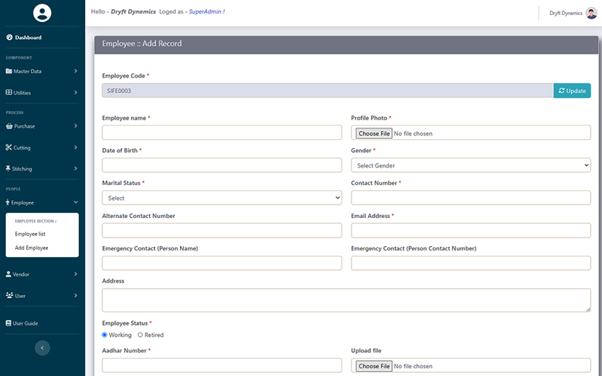Select Add Employee in the submenu
This screenshot has width=602, height=376.
point(32,247)
